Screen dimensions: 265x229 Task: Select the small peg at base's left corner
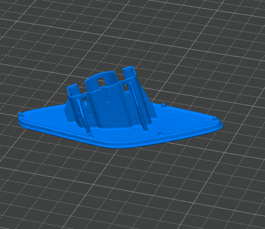(20, 114)
